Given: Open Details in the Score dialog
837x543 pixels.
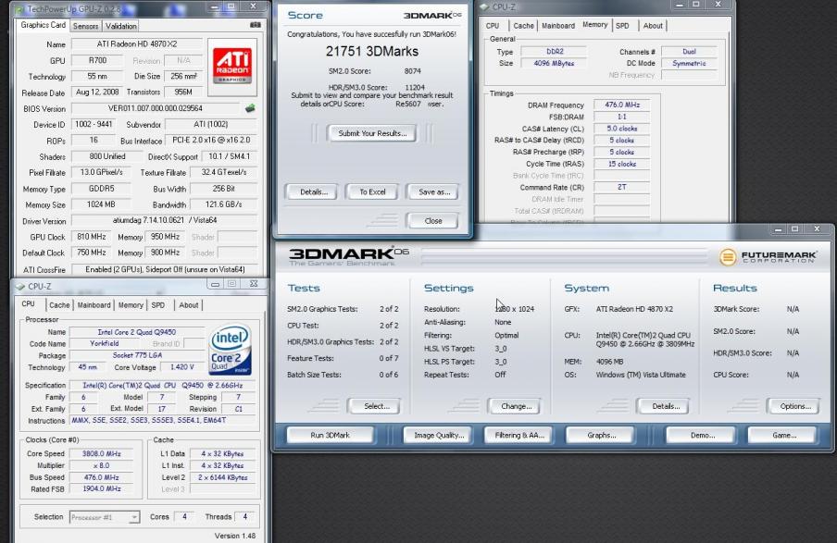Looking at the screenshot, I should (x=314, y=192).
